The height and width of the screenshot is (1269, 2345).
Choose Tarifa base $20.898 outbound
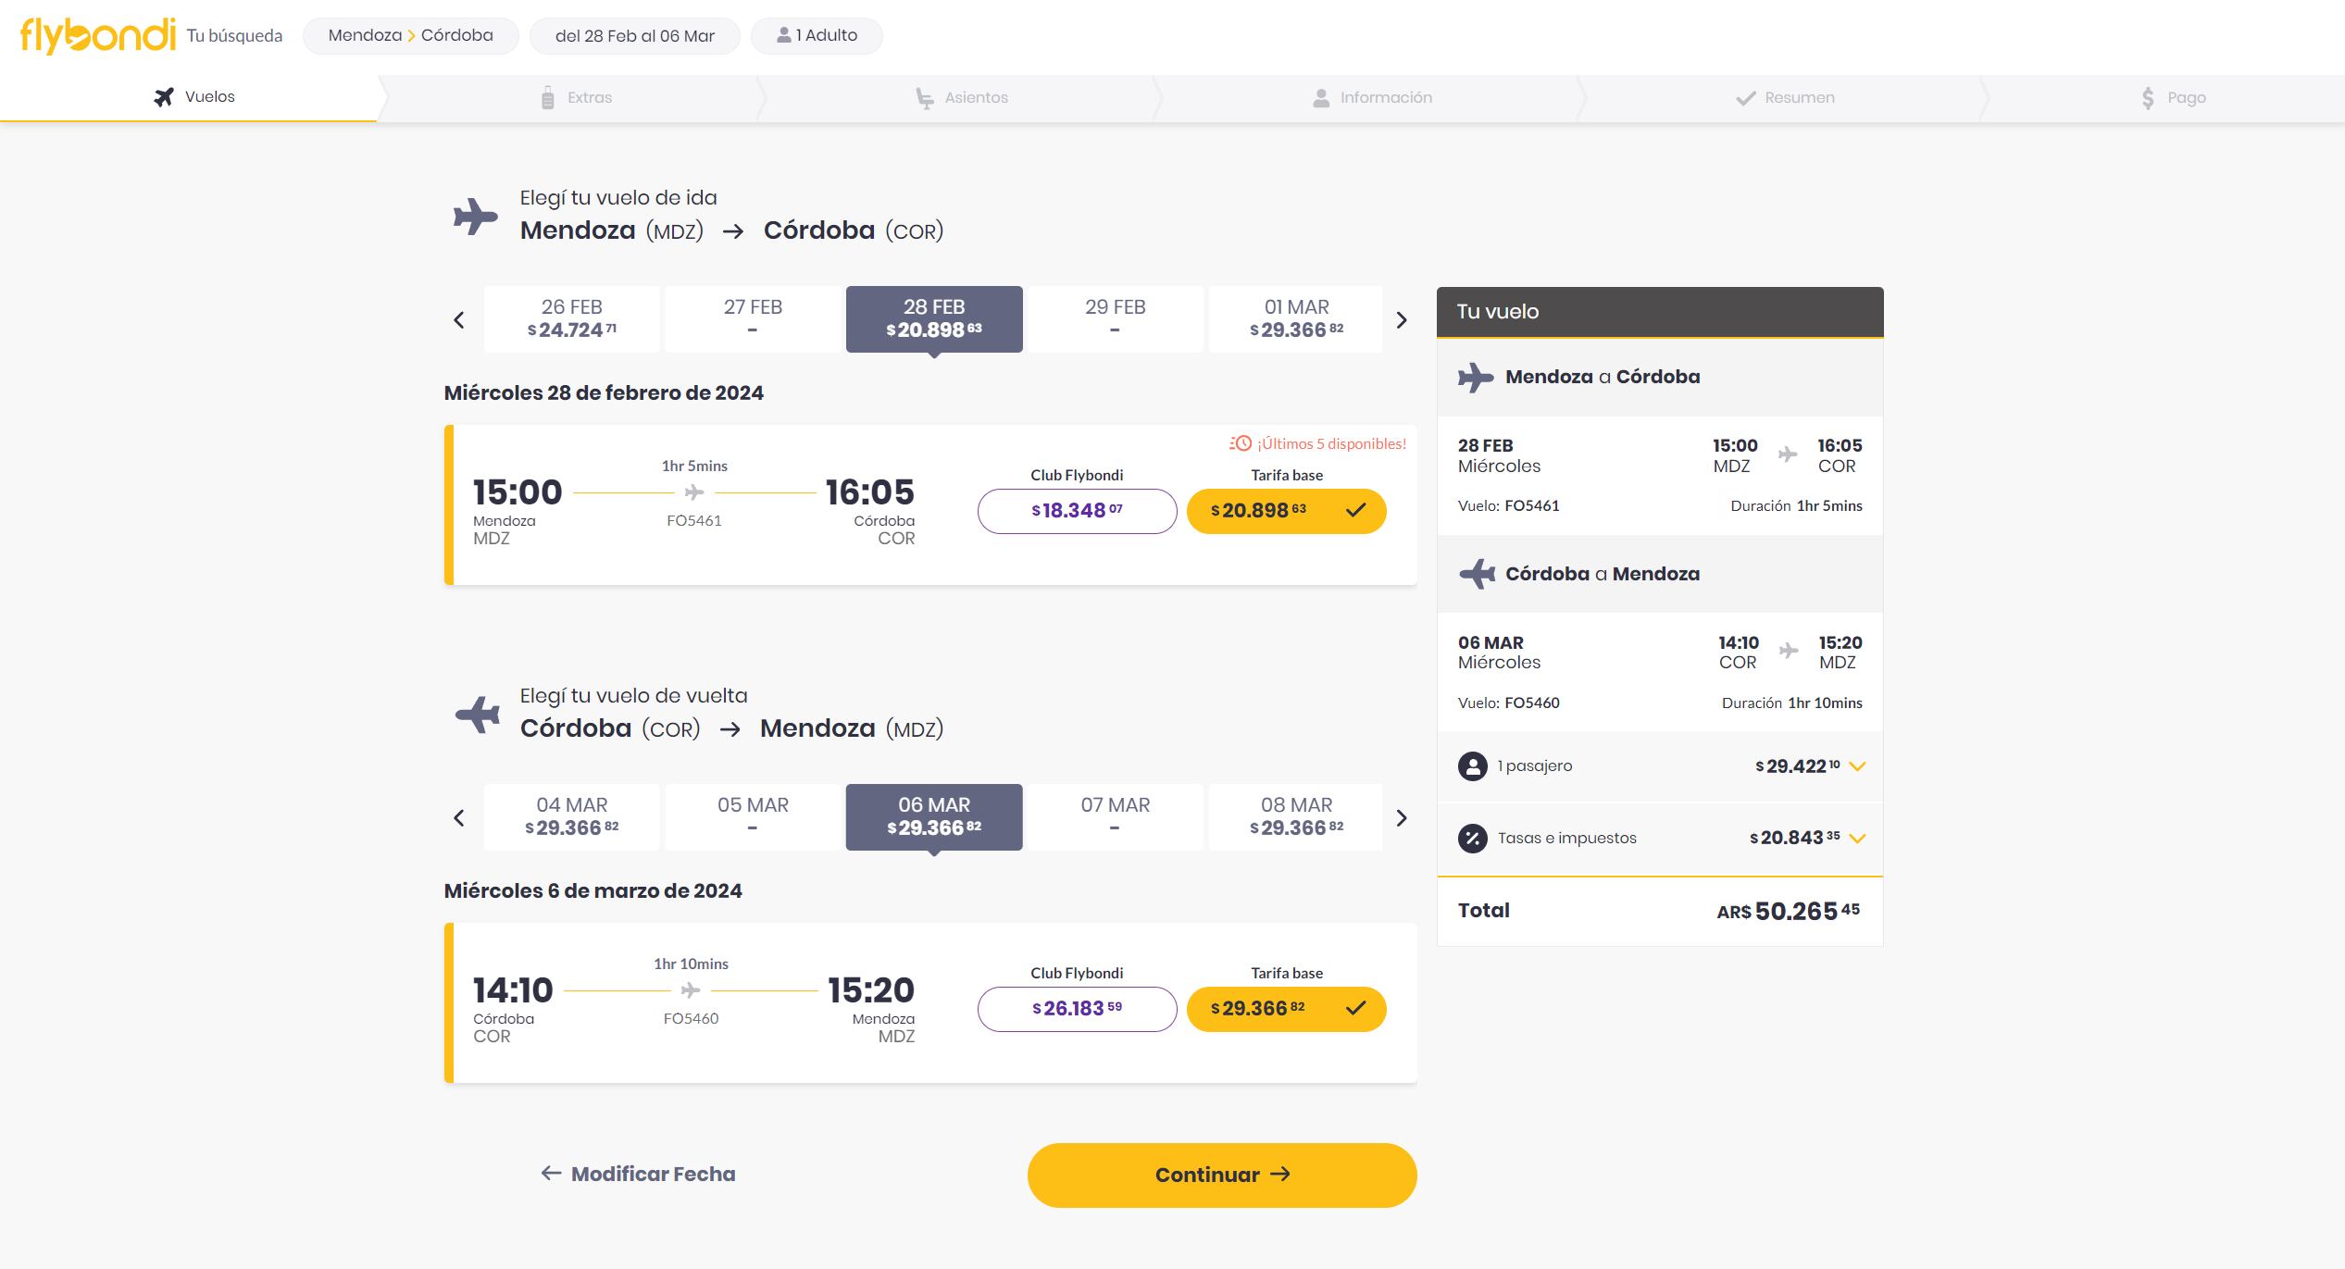pos(1286,511)
